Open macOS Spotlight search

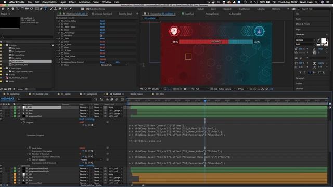[316, 2]
